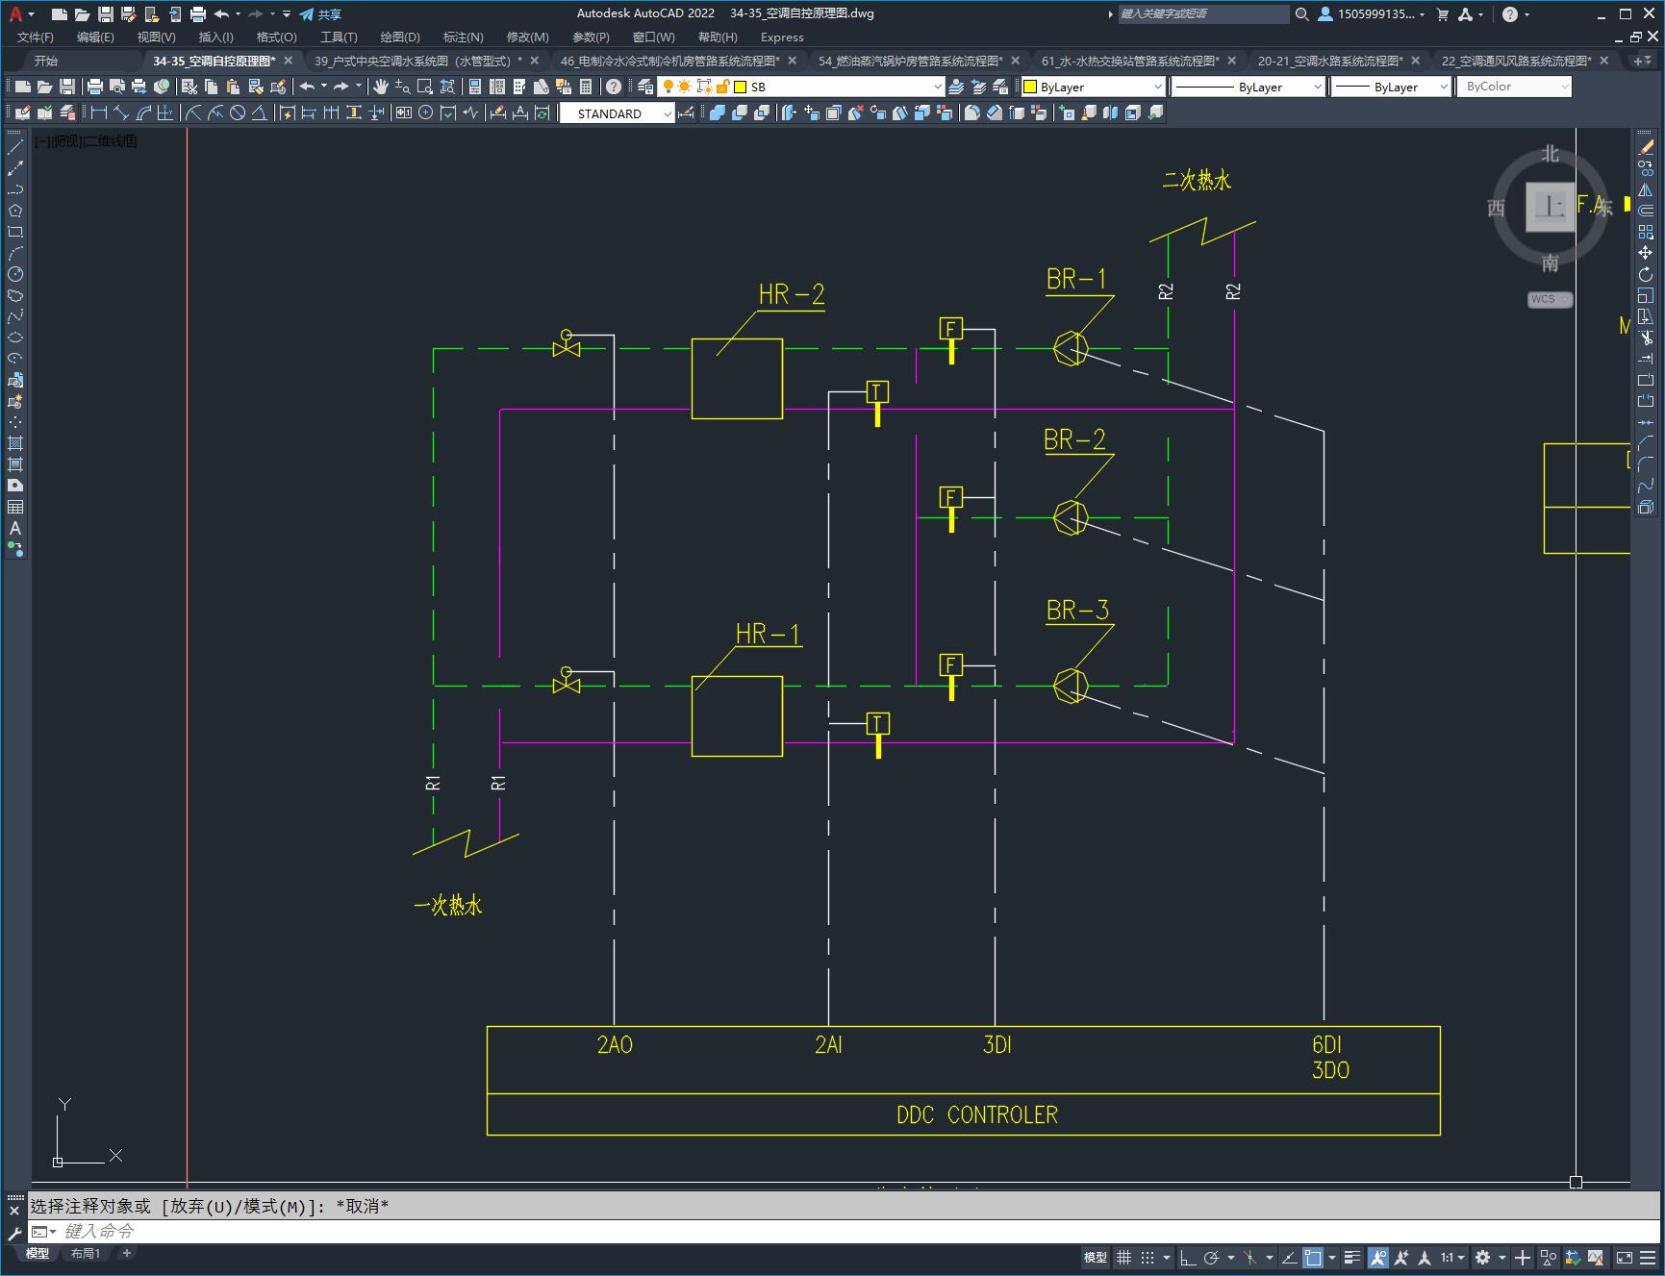This screenshot has width=1665, height=1276.
Task: Select the Rectangle draw tool
Action: (x=15, y=232)
